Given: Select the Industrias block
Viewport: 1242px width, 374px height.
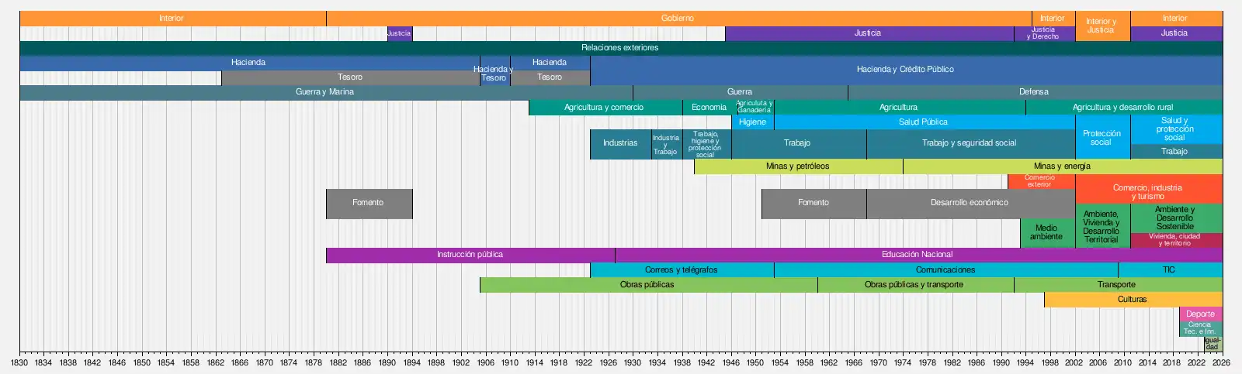Looking at the screenshot, I should 620,143.
